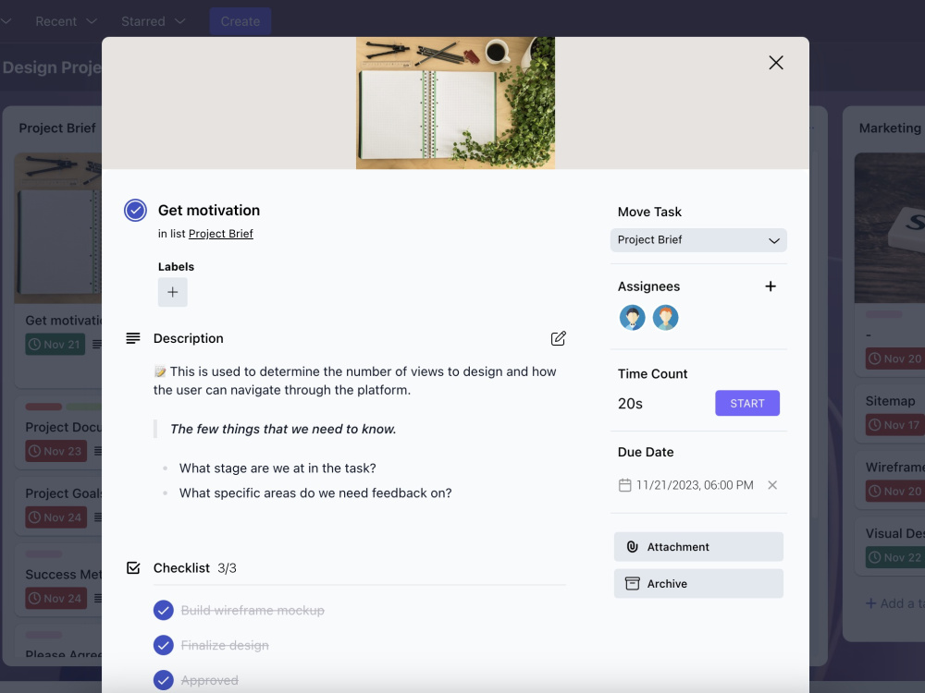The width and height of the screenshot is (925, 693).
Task: Uncheck the Finalize design checklist item
Action: [x=164, y=645]
